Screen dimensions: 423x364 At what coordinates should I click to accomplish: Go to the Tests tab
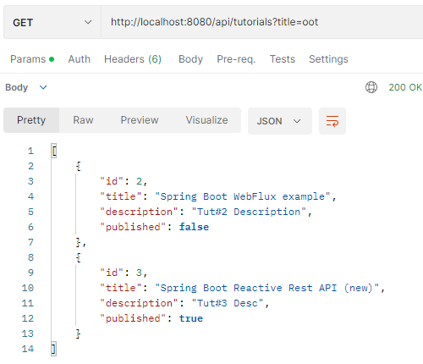(x=283, y=59)
